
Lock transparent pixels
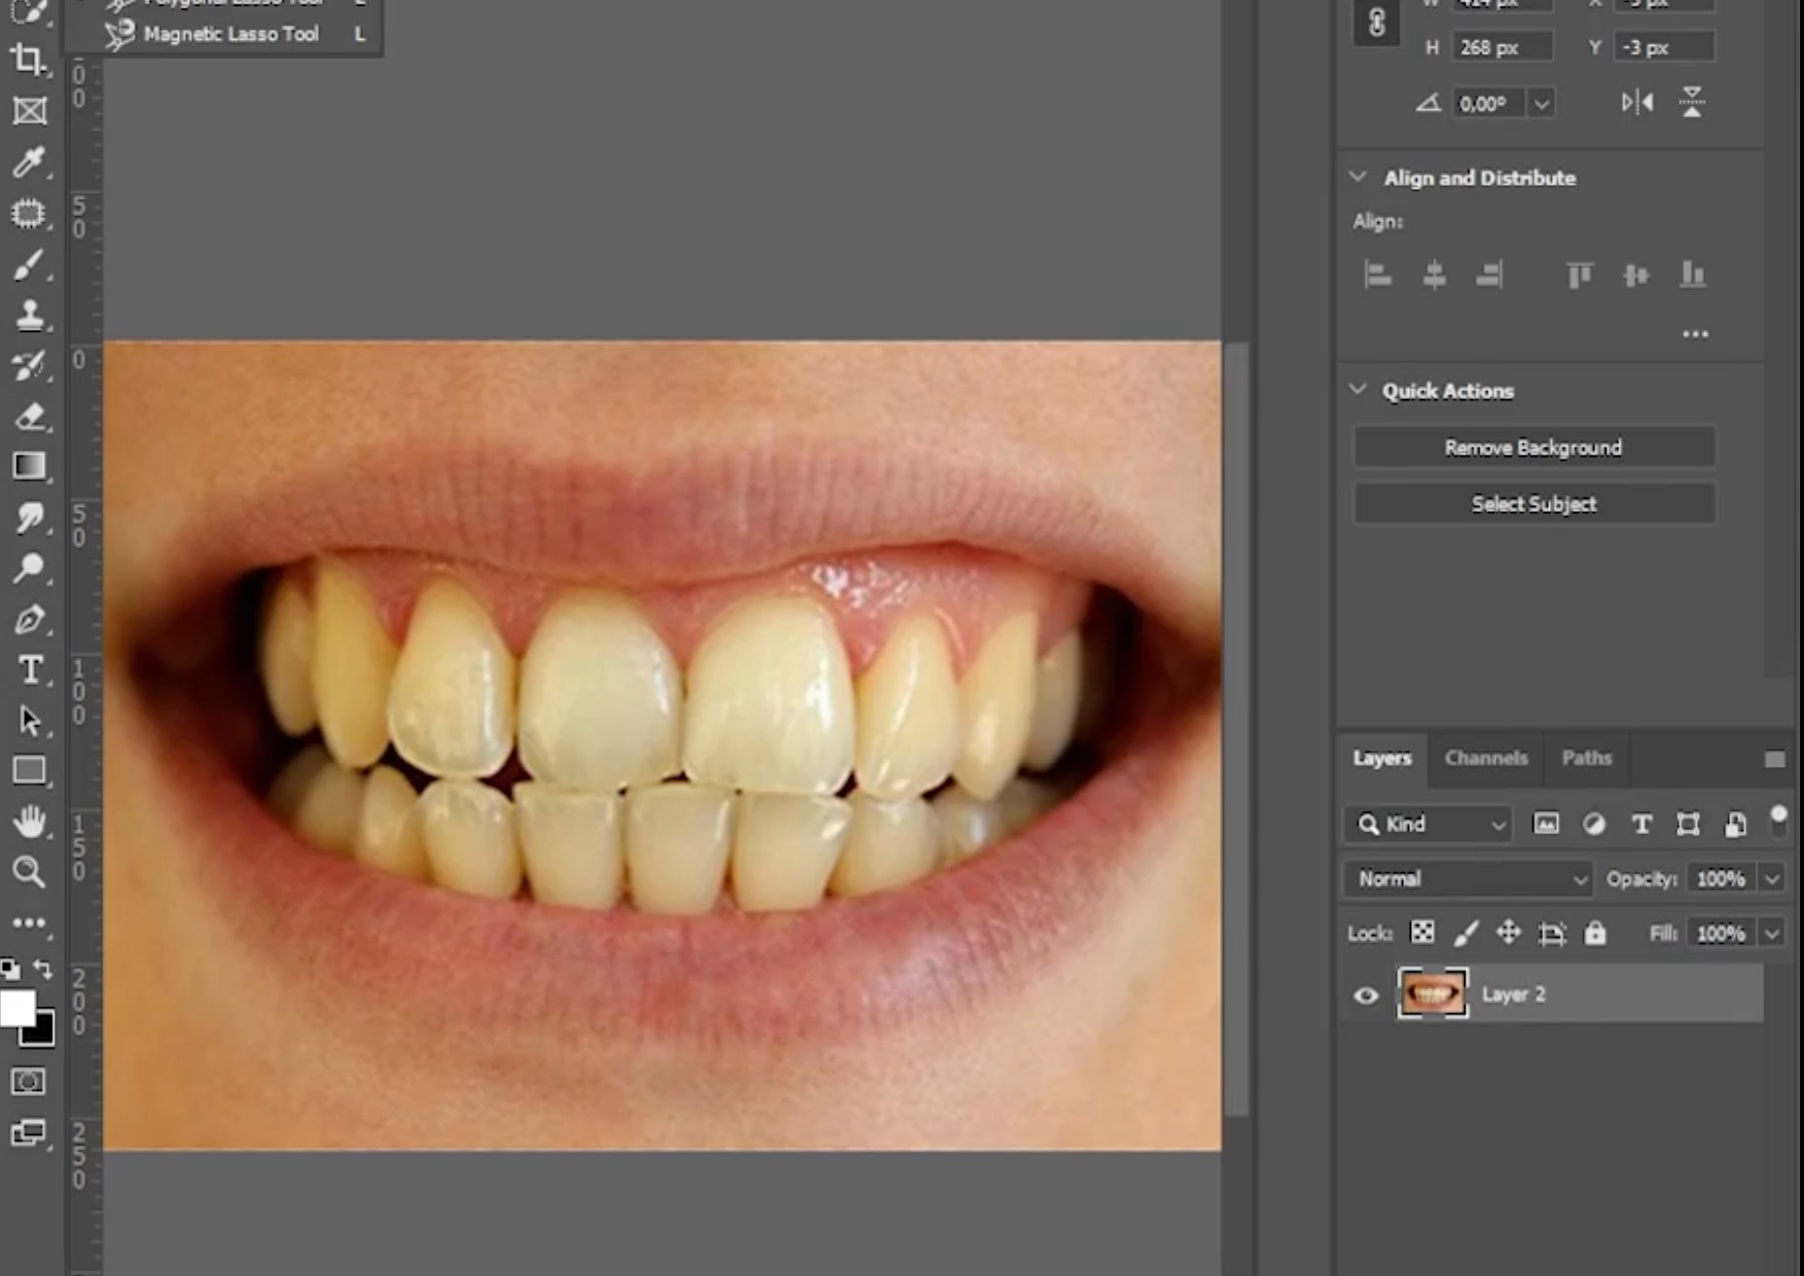1423,932
